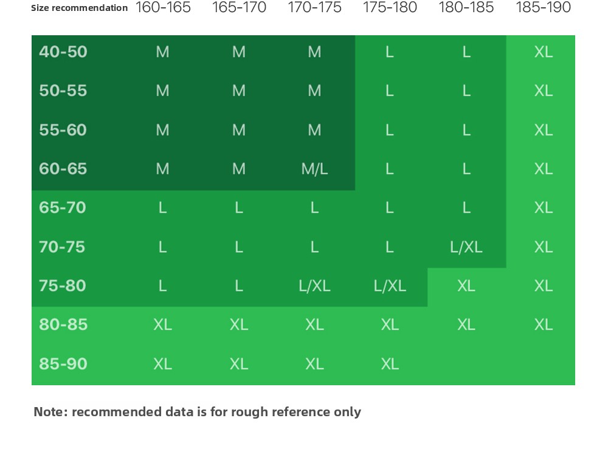Select the 175-180 height column header
The width and height of the screenshot is (608, 449).
[x=390, y=8]
